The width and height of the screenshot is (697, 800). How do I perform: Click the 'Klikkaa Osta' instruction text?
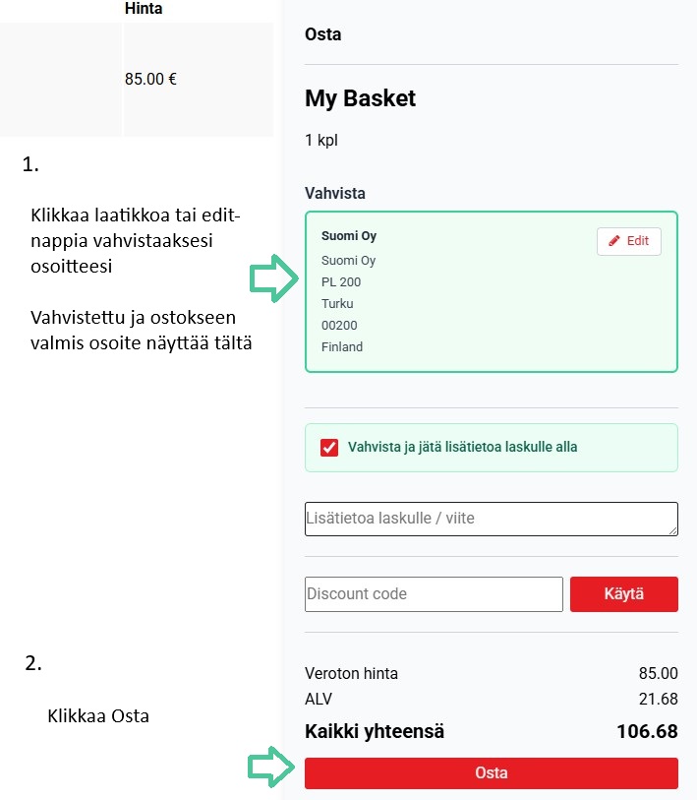click(x=98, y=716)
